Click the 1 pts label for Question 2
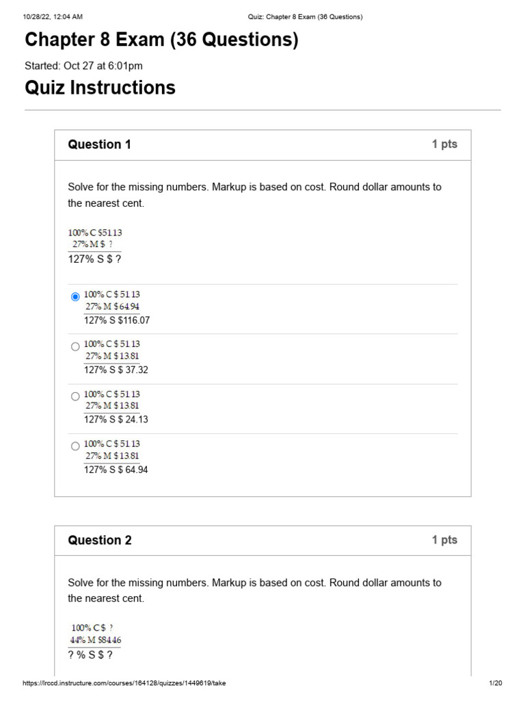Screen dimensions: 525x701 [x=444, y=540]
